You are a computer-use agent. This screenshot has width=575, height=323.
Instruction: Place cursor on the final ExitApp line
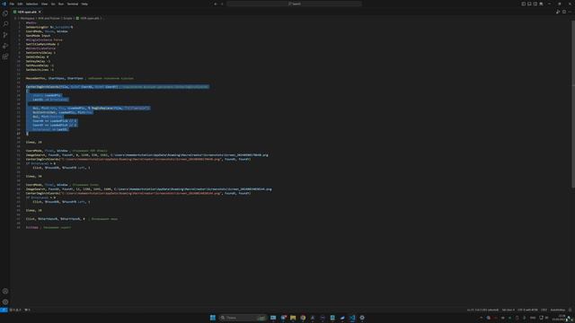tap(49, 227)
